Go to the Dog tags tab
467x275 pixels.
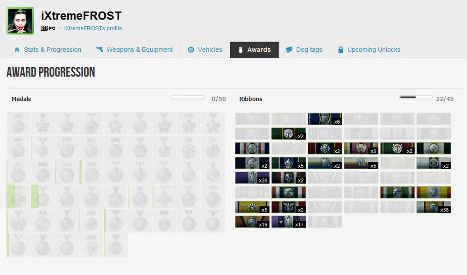point(304,49)
